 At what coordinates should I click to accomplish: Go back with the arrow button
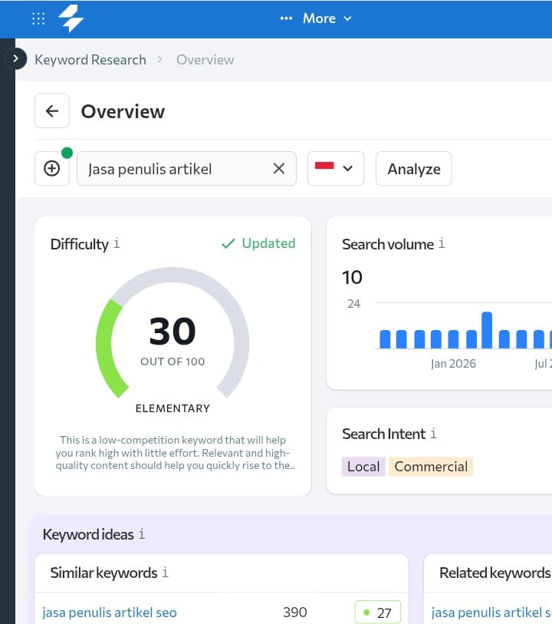click(x=52, y=111)
